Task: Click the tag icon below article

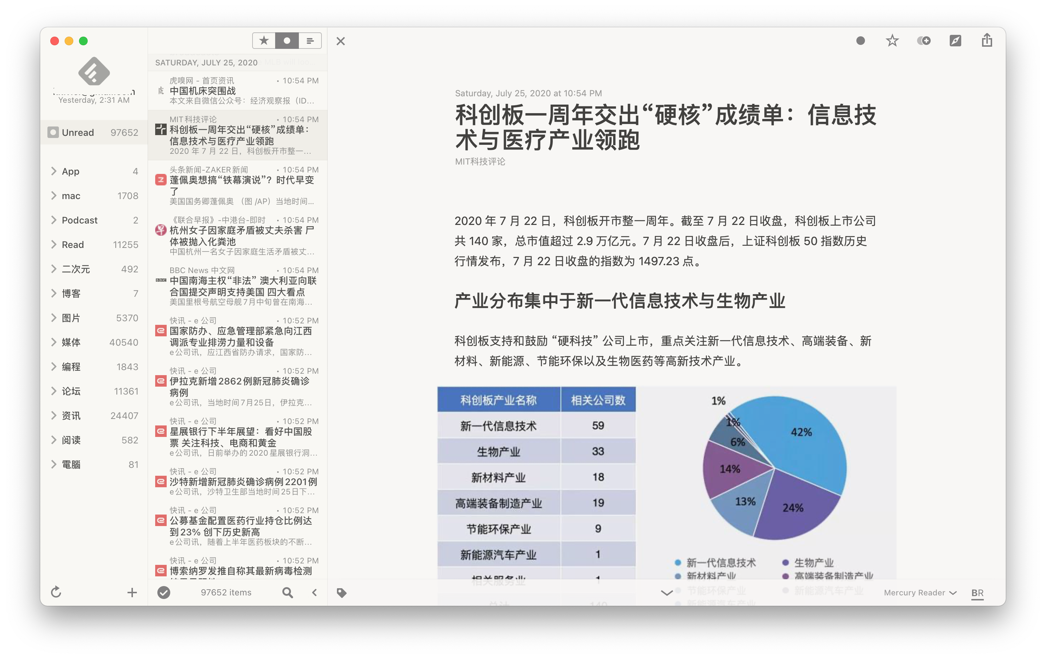Action: [342, 593]
